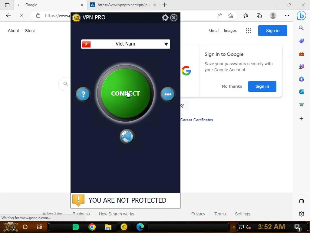Open green notes app on taskbar
Viewport: 310px width, 233px height.
pos(76,227)
